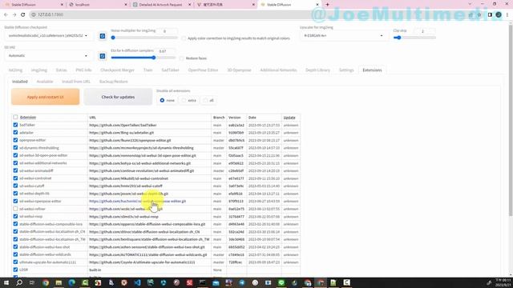Uncheck ultimate-upscale-for-automatic1111 extension

coord(15,262)
